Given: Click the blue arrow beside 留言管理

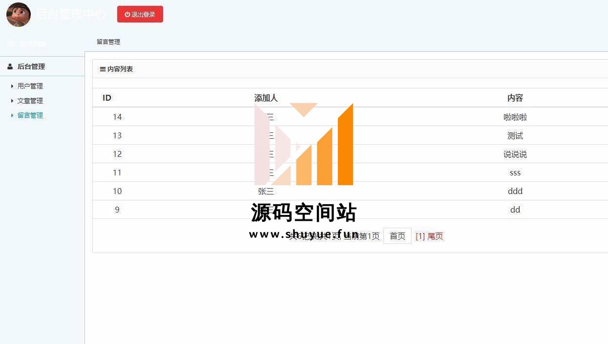Looking at the screenshot, I should click(12, 115).
